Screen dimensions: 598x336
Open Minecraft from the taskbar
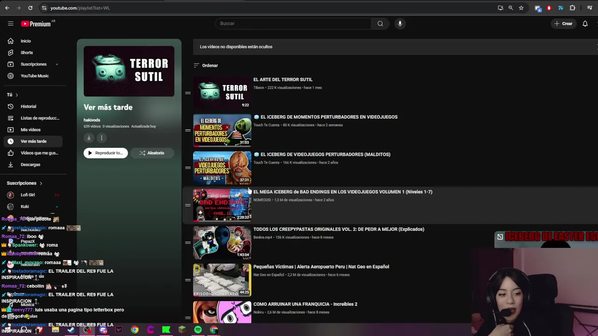(182, 330)
